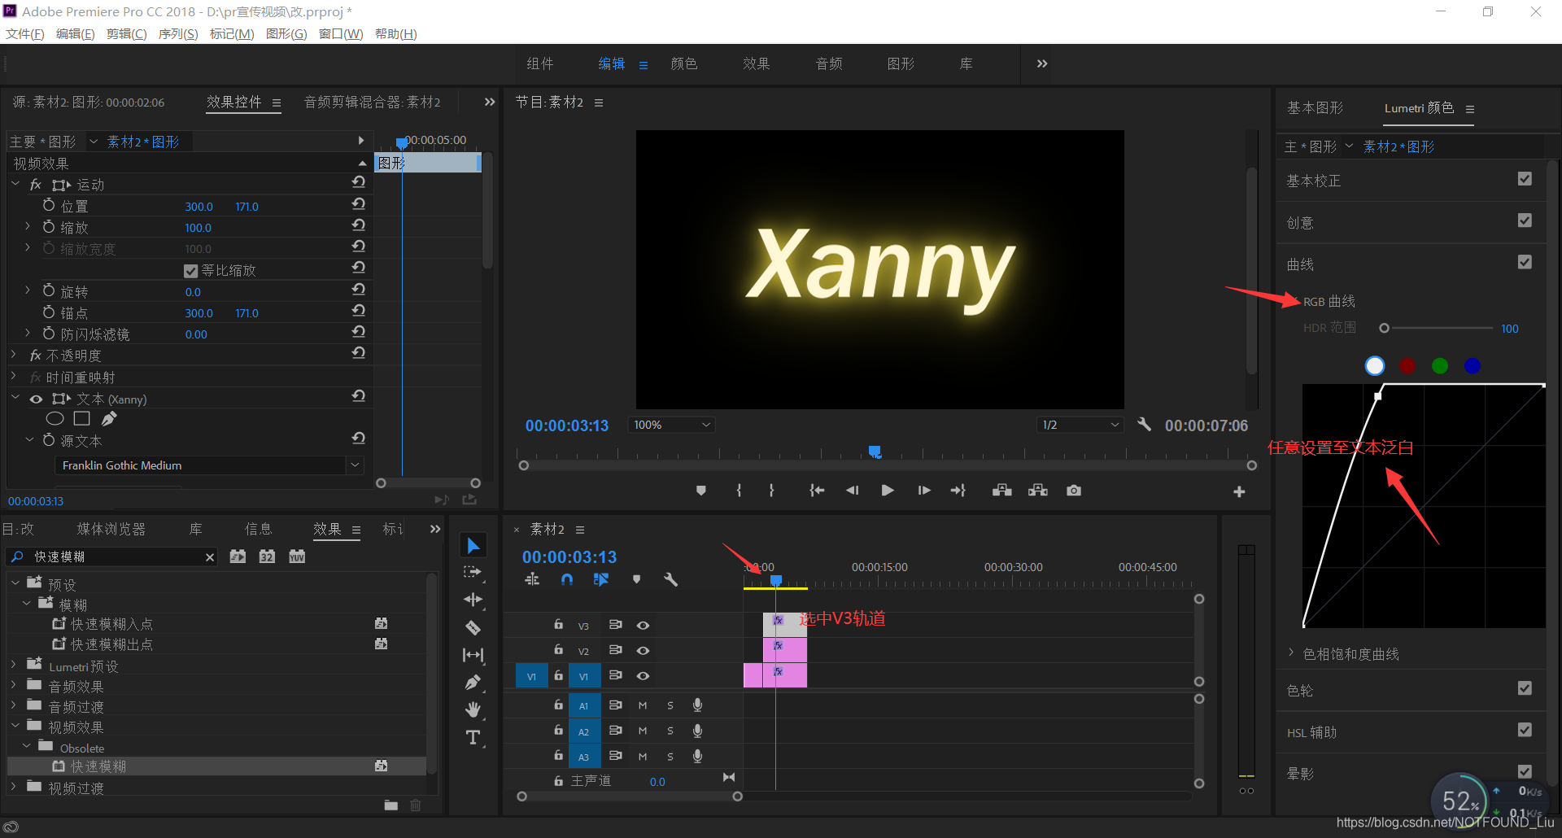Go to In point in program monitor
The height and width of the screenshot is (838, 1562).
click(x=817, y=491)
